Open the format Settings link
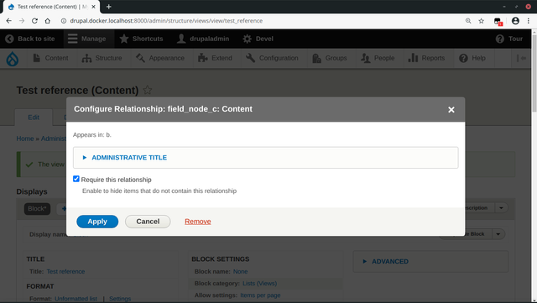The height and width of the screenshot is (303, 537). tap(120, 299)
